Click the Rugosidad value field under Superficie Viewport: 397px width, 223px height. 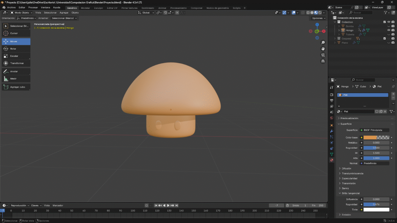click(x=376, y=148)
